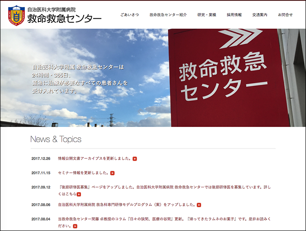Click the 2017.12.26 news date
The image size is (306, 231).
41,159
